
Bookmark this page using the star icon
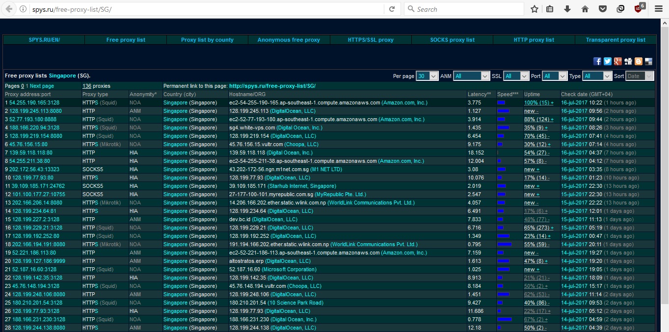(x=535, y=9)
